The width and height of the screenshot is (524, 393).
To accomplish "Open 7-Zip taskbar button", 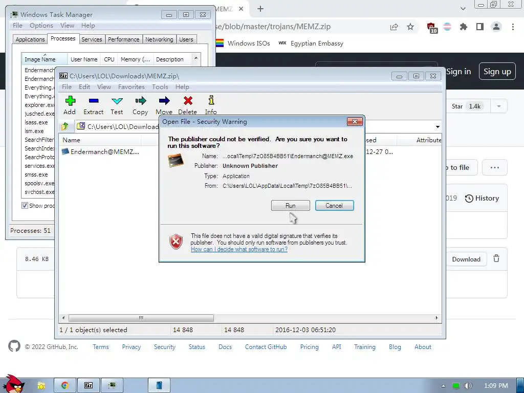I will point(89,386).
